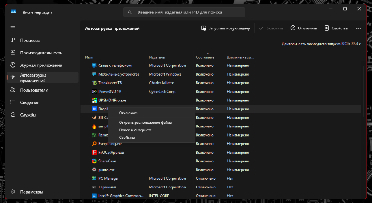Viewport: 372px width, 203px height.
Task: Choose Поиск в Интернете
Action: point(151,130)
